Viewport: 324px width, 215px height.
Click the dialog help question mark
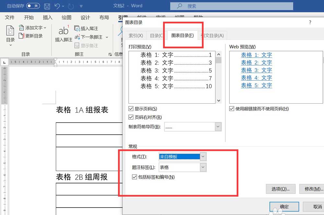[x=310, y=23]
